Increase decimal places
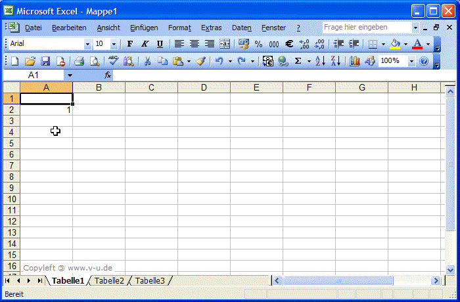This screenshot has height=302, width=460. pyautogui.click(x=304, y=44)
